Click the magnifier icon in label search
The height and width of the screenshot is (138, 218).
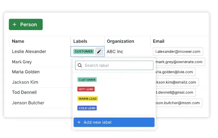pyautogui.click(x=80, y=65)
